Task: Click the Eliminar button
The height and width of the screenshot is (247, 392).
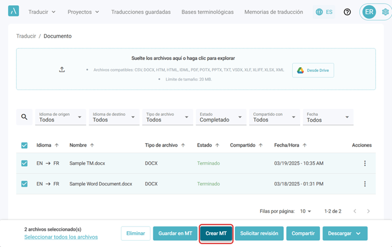Action: (x=136, y=233)
